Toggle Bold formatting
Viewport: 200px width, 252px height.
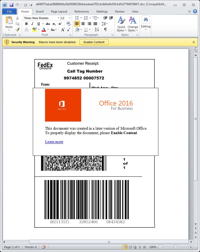(26, 24)
